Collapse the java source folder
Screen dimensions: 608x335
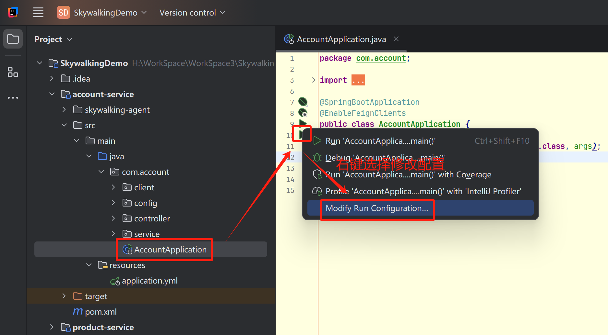click(x=89, y=156)
